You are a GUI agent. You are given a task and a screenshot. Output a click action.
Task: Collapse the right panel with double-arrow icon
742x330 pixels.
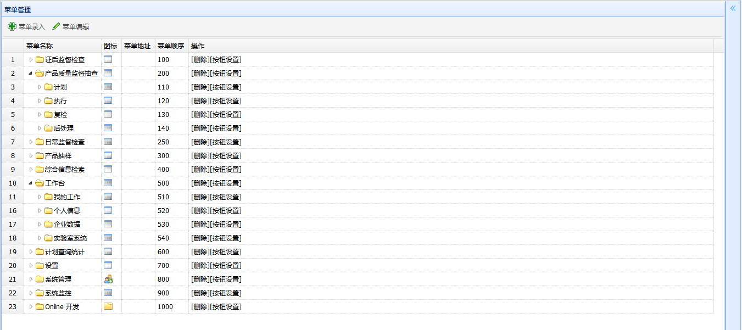tap(733, 8)
